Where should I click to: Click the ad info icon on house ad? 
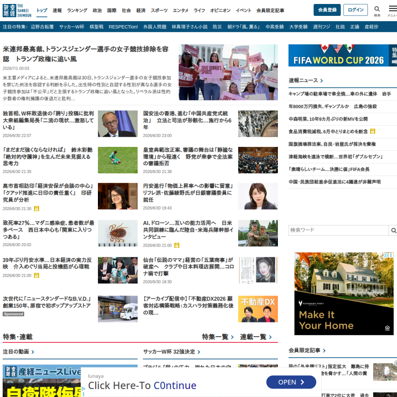tap(386, 255)
